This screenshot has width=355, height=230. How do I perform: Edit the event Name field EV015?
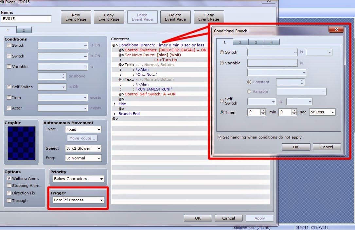click(x=26, y=19)
